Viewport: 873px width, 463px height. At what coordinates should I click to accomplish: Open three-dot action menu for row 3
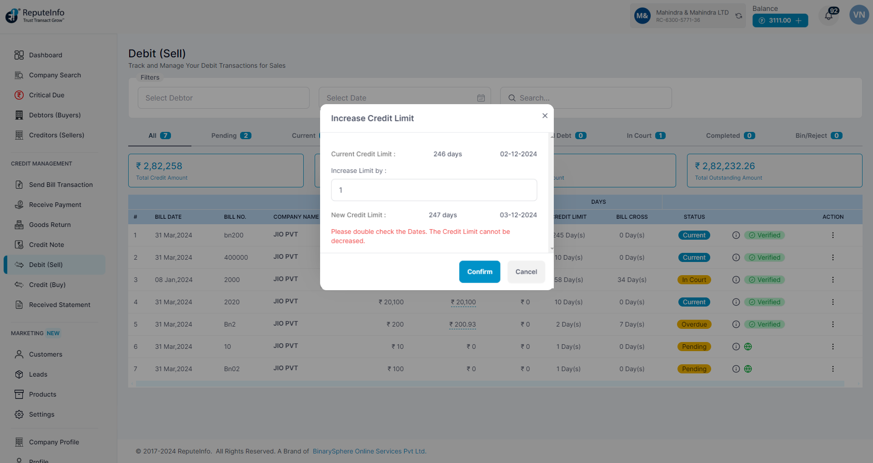(833, 280)
